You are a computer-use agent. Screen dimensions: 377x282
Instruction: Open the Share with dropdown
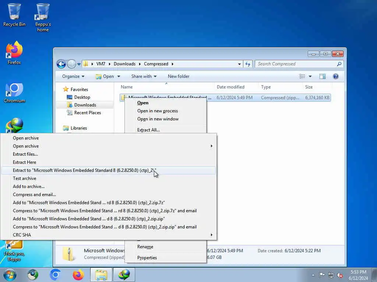tap(144, 76)
